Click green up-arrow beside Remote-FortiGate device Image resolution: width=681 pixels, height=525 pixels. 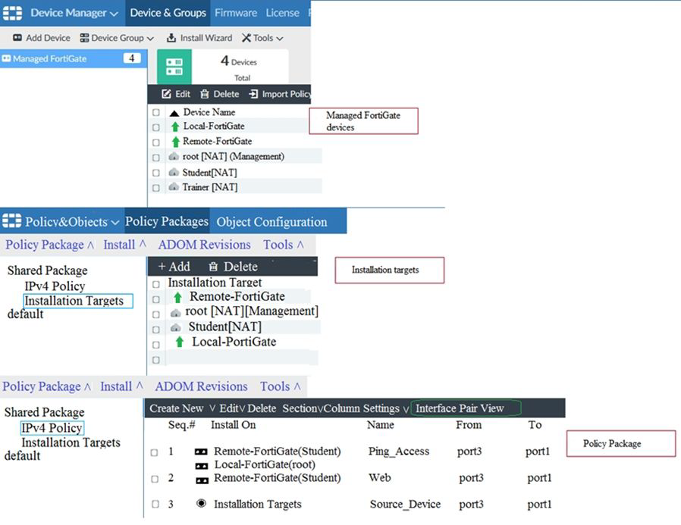pyautogui.click(x=175, y=142)
